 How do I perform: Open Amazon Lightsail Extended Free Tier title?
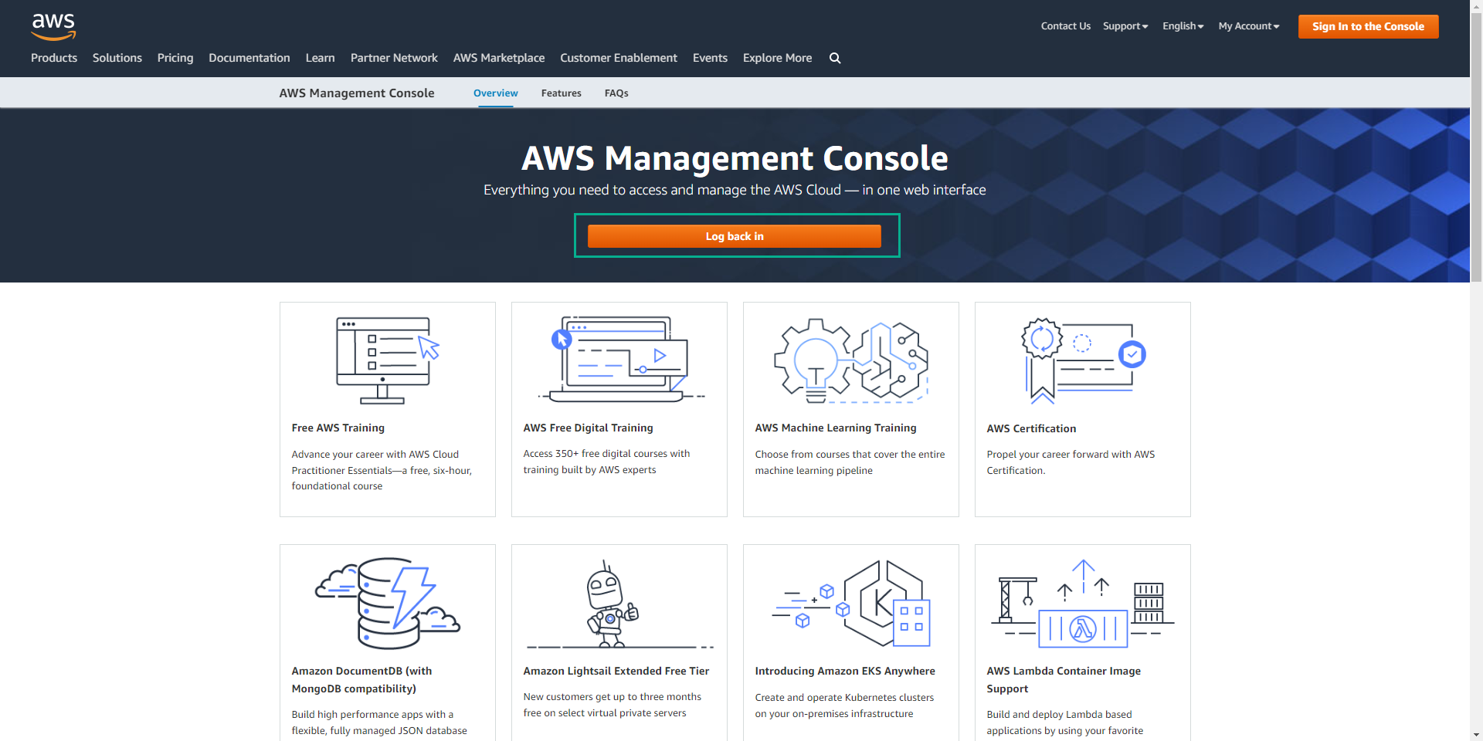click(x=616, y=671)
